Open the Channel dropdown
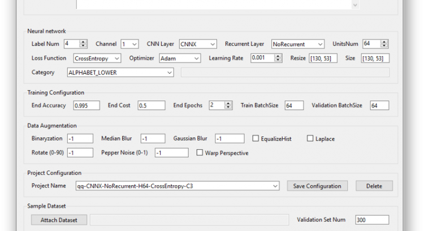This screenshot has width=424, height=231. [129, 44]
